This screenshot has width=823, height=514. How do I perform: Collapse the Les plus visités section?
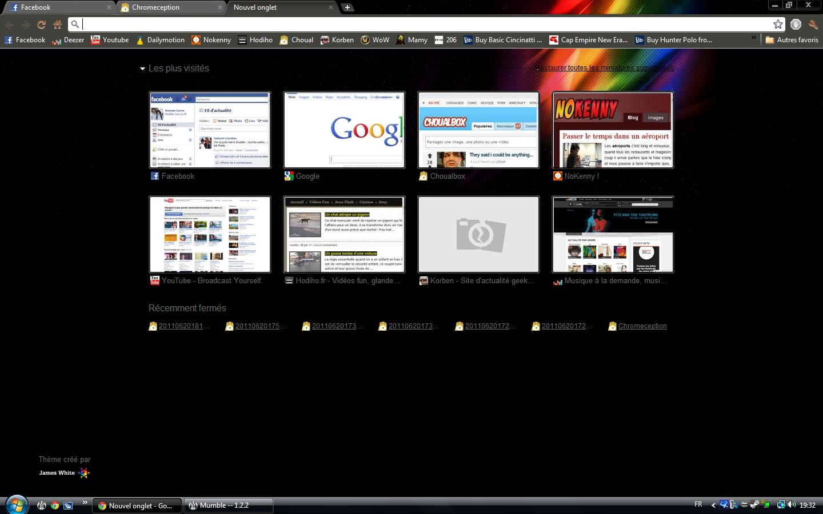(x=142, y=69)
